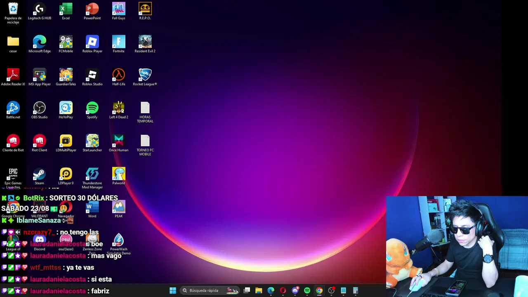Open Roblox Studio shortcut
The height and width of the screenshot is (297, 528).
[x=92, y=78]
